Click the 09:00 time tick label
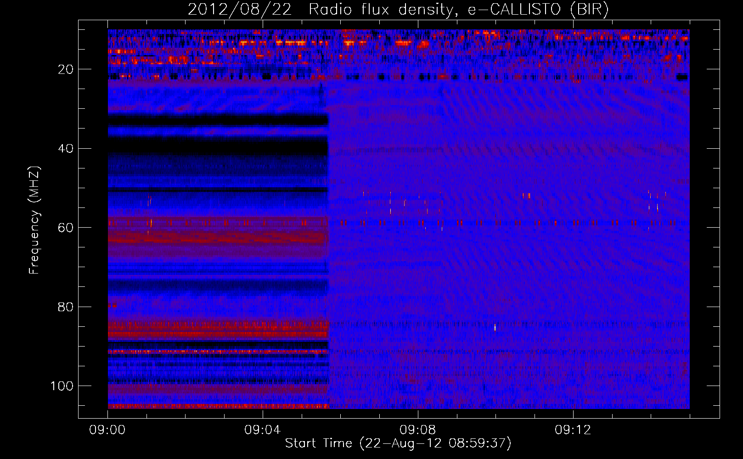 [x=107, y=430]
